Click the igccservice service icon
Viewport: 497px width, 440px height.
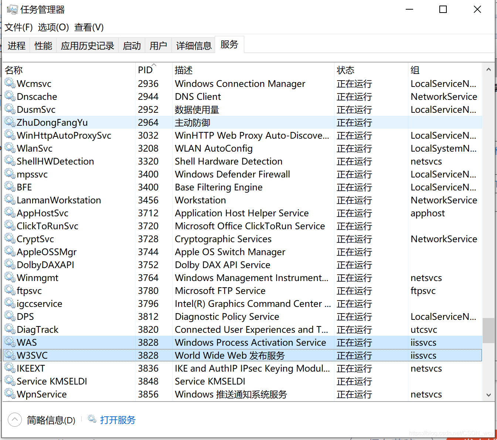pos(10,303)
